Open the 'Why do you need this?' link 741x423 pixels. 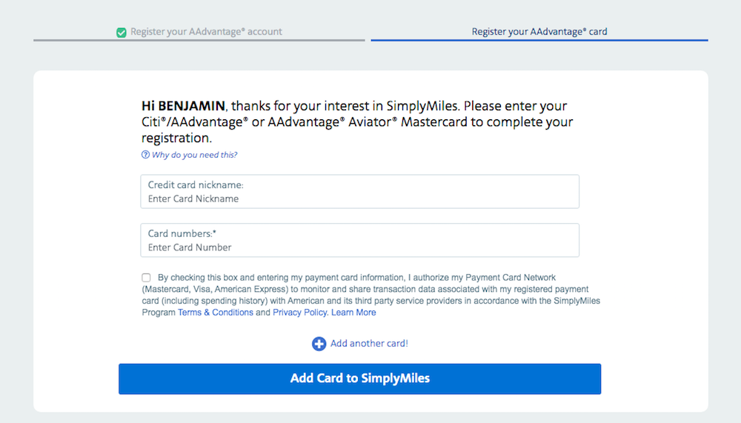coord(194,155)
